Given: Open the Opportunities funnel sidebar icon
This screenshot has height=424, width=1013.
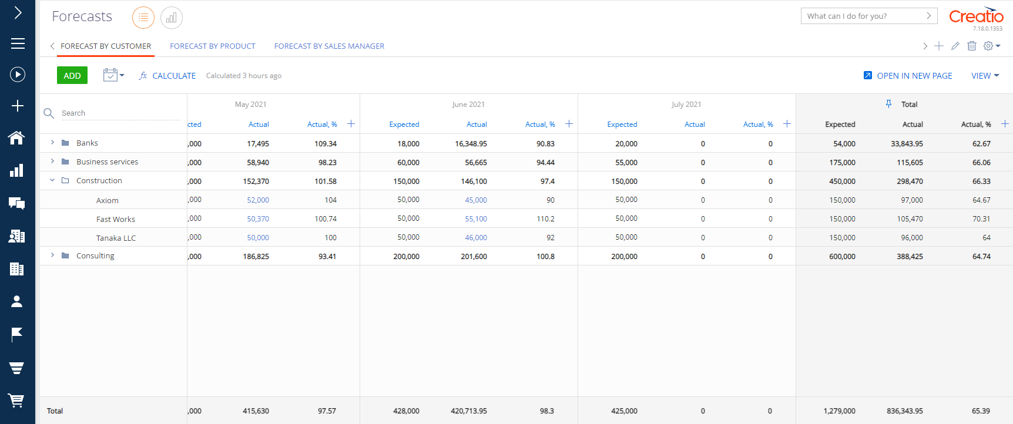Looking at the screenshot, I should point(17,368).
